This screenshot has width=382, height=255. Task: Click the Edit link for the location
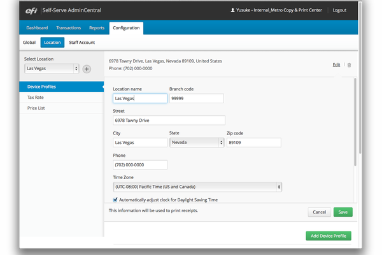(x=336, y=64)
